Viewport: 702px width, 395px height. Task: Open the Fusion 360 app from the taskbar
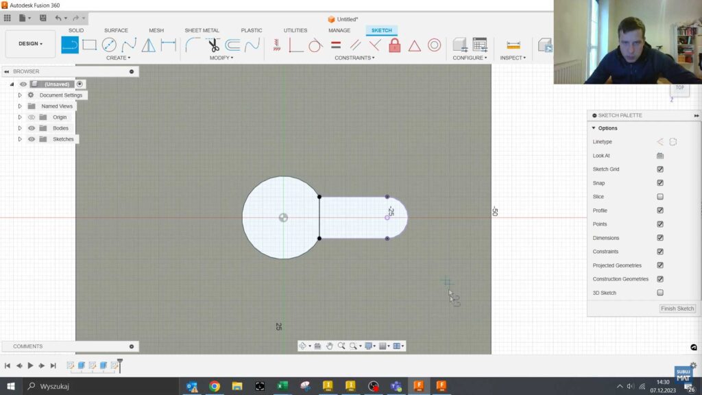[418, 386]
